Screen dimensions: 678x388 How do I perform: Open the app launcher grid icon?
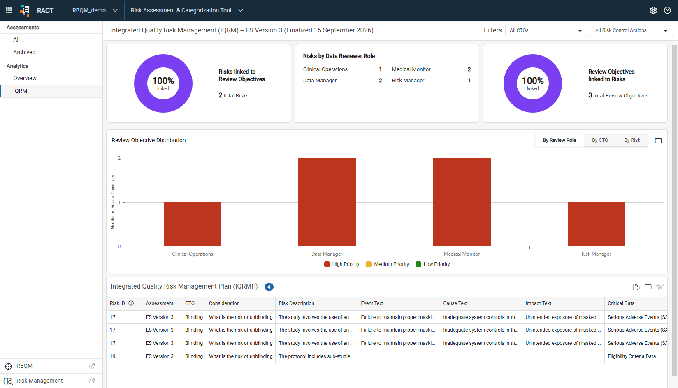[9, 10]
